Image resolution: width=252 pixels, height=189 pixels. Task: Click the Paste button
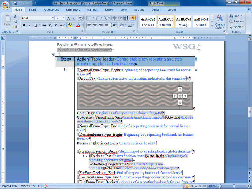point(7,21)
